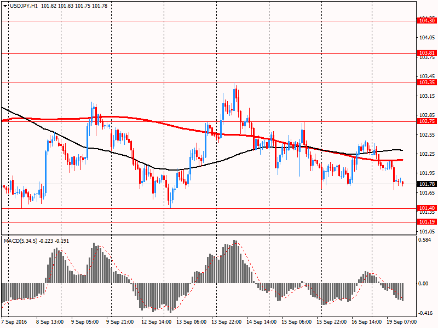
Task: Open the chart menu triangle beside USDJPY
Action: [5, 6]
